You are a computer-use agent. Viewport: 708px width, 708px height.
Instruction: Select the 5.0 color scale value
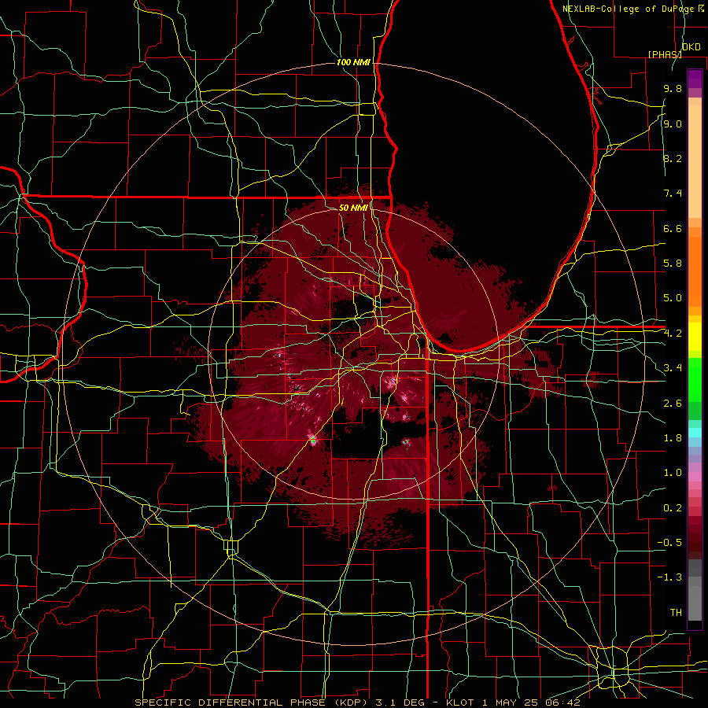673,298
